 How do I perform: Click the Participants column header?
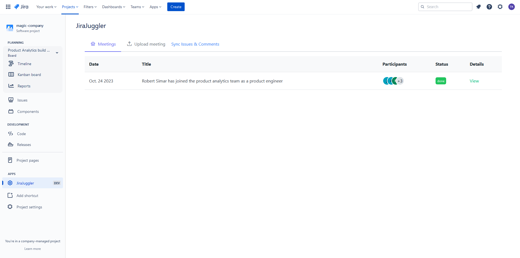point(395,64)
